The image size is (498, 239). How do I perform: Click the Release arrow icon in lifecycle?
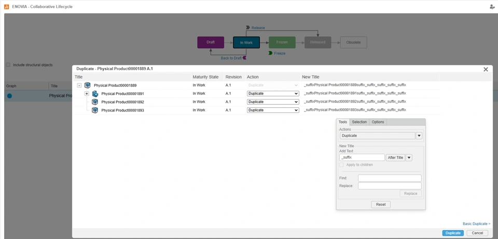[248, 27]
